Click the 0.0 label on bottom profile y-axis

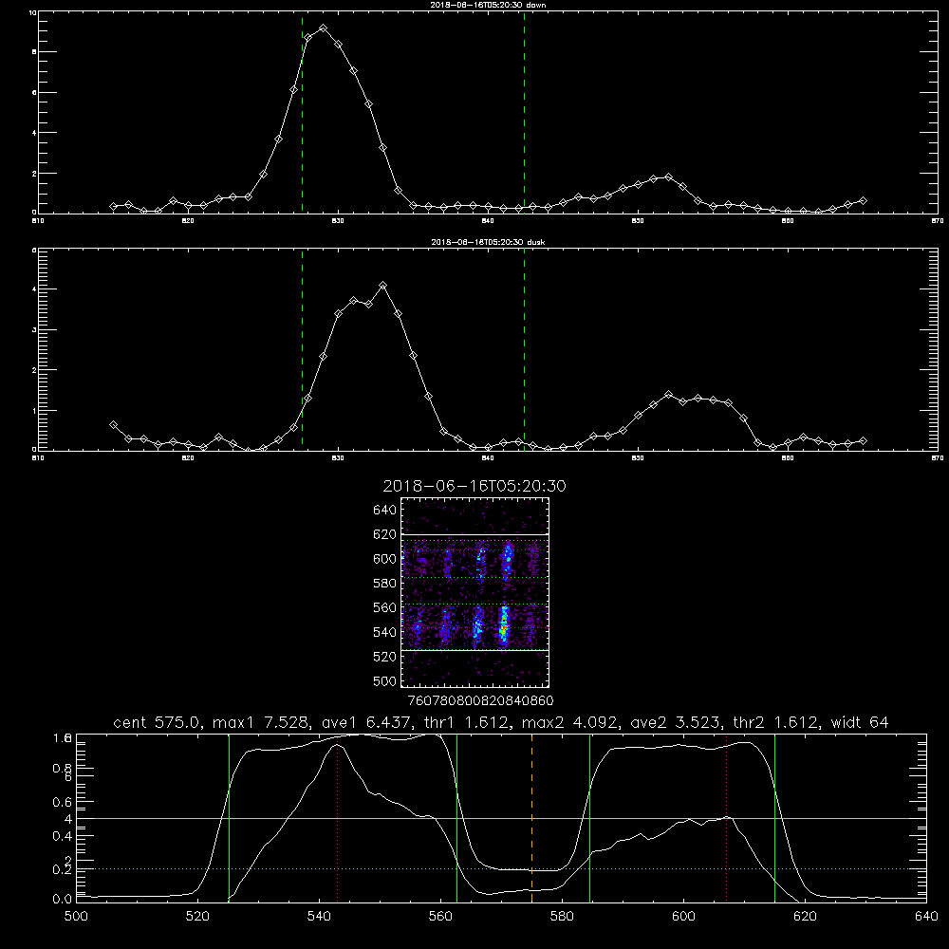point(63,899)
